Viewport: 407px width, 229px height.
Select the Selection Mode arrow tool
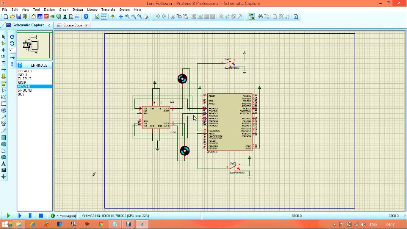coord(3,37)
